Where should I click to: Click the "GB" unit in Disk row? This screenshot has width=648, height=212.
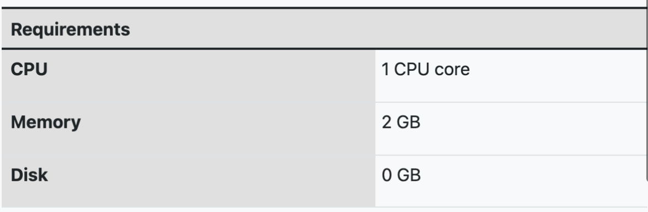click(x=409, y=175)
